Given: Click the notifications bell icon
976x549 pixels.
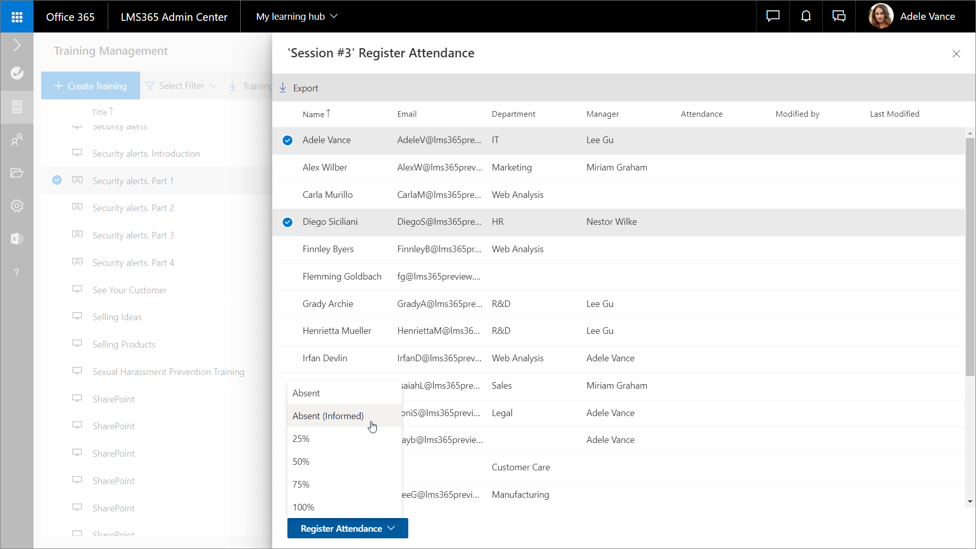Looking at the screenshot, I should click(806, 16).
